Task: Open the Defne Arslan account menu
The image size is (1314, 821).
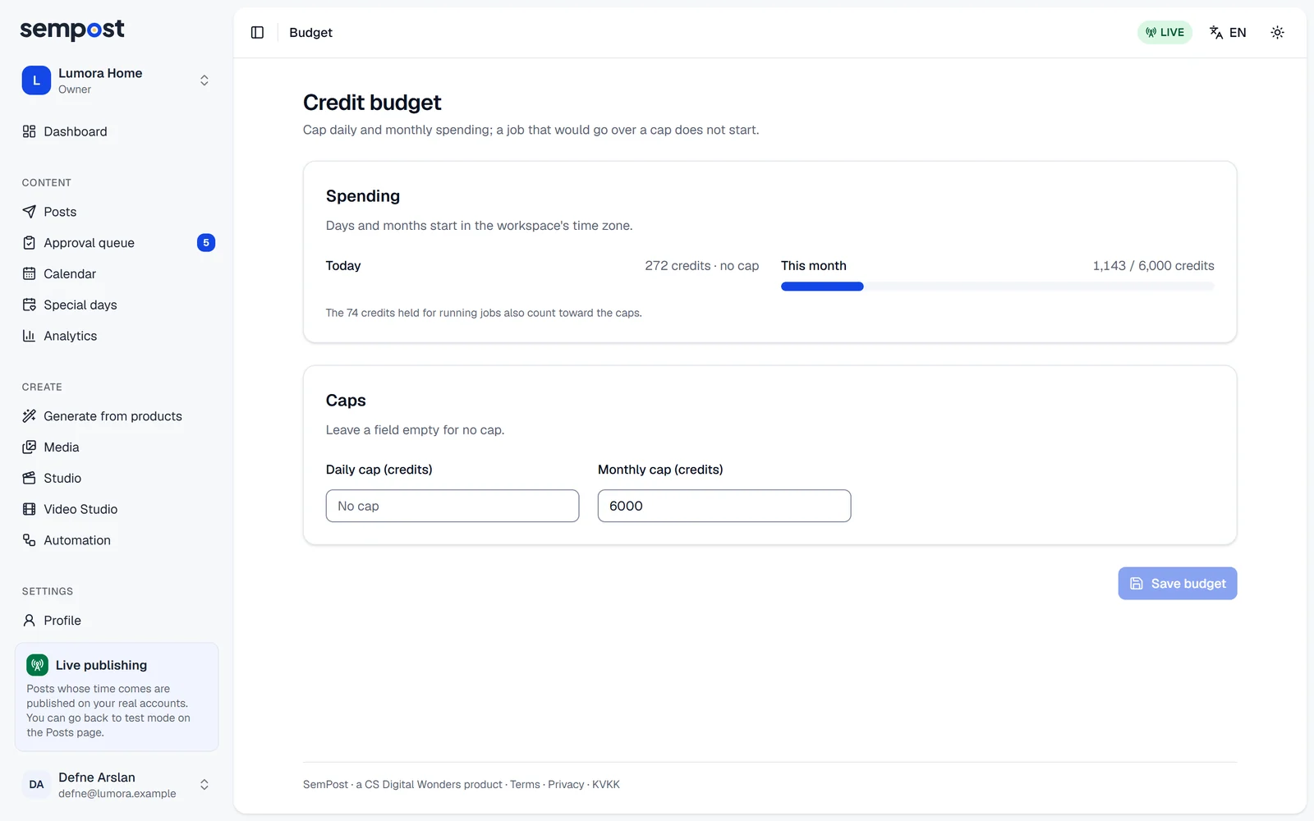Action: coord(117,785)
